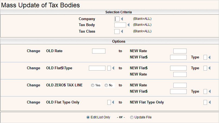
Task: Click NEW Rate field in OLD Flat$\Type section
Action: tap(180, 74)
